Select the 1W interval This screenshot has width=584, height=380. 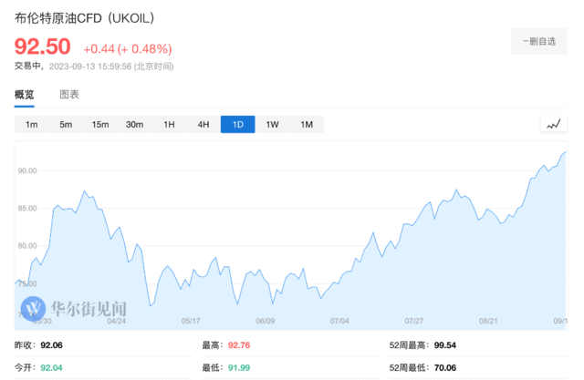[x=272, y=124]
